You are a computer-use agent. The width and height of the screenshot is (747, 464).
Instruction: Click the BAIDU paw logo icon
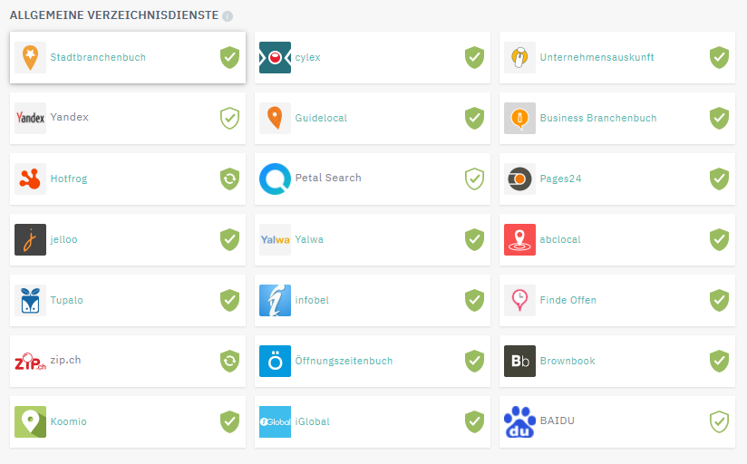tap(519, 422)
